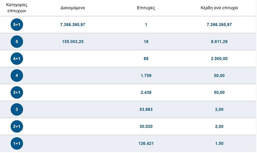Click the 5+1 category circle badge
This screenshot has width=257, height=153.
[x=17, y=25]
